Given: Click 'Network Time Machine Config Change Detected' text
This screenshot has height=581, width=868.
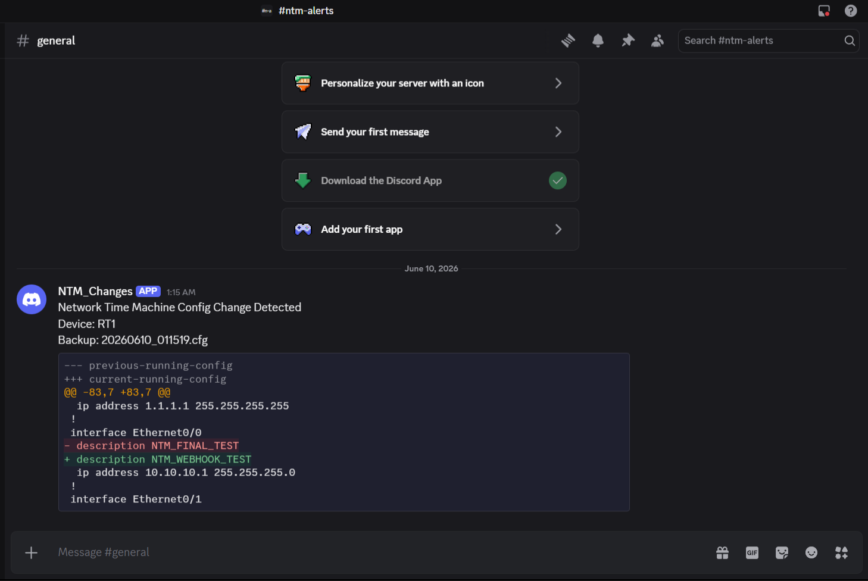Looking at the screenshot, I should [180, 307].
